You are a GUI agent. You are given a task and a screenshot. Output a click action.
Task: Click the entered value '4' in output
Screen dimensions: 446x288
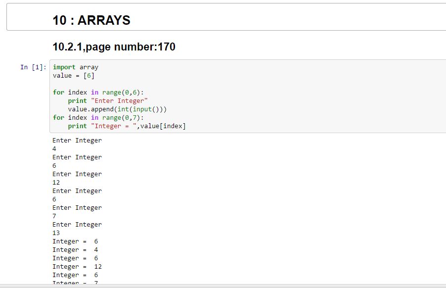point(54,149)
